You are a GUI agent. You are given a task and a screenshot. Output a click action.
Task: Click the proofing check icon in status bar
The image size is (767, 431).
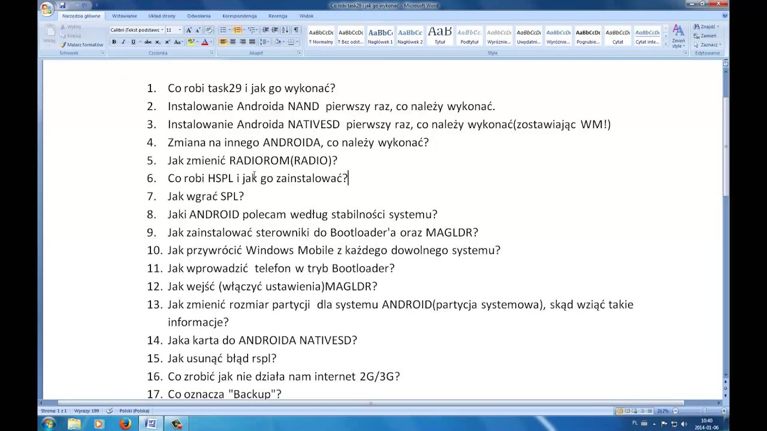pyautogui.click(x=109, y=411)
